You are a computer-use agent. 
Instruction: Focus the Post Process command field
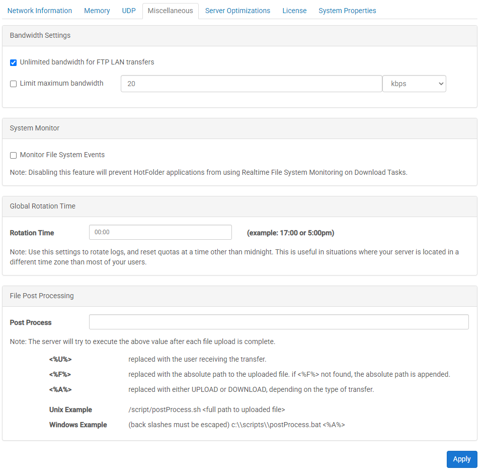[279, 322]
